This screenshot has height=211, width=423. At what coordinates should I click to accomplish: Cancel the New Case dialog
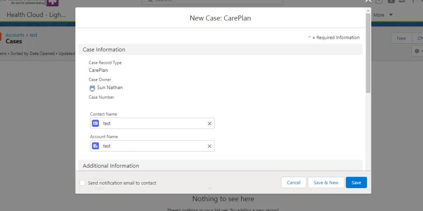(x=294, y=183)
